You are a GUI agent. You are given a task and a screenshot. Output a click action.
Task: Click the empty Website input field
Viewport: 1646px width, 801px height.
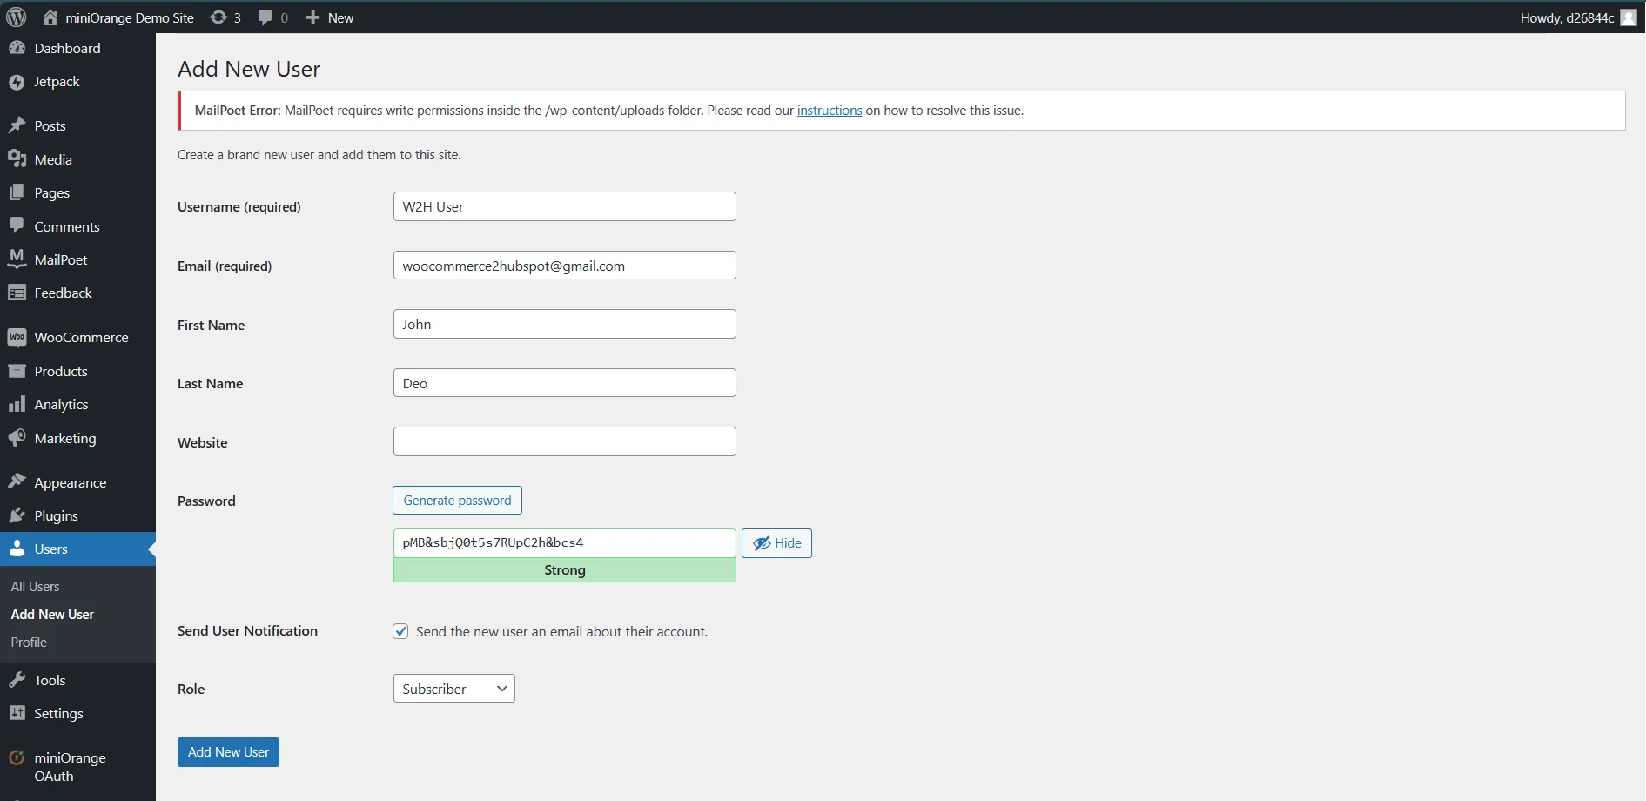(564, 441)
